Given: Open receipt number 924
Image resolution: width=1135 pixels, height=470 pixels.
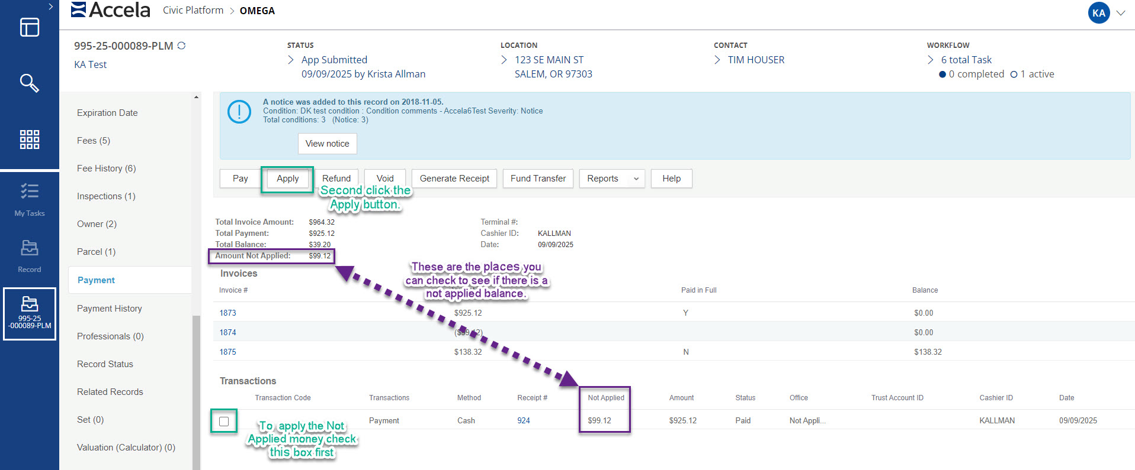Looking at the screenshot, I should point(524,421).
